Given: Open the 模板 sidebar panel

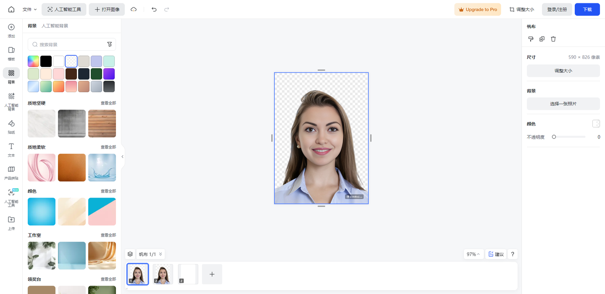Looking at the screenshot, I should [11, 54].
